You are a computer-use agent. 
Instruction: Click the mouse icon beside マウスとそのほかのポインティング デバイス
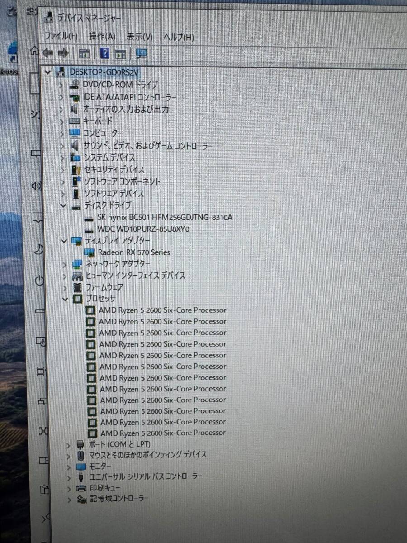[x=81, y=455]
